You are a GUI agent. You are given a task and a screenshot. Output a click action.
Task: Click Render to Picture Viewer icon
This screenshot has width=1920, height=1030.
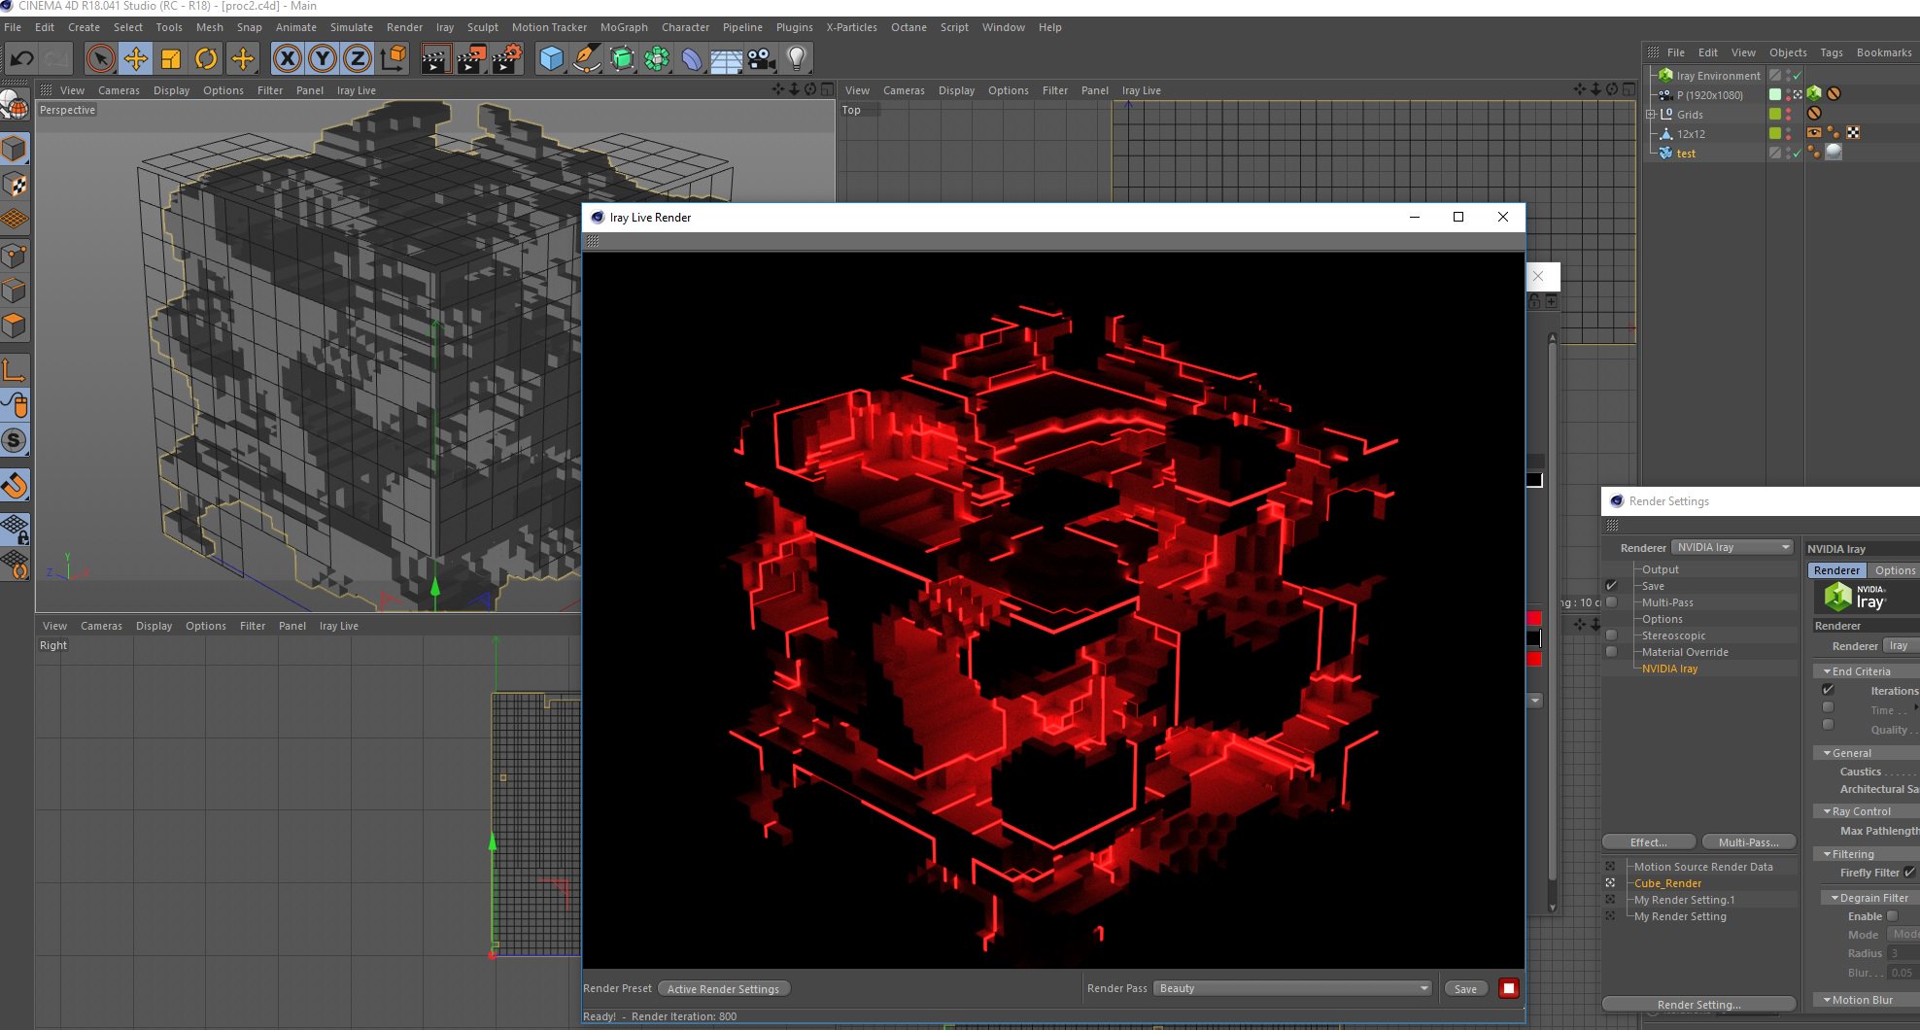pyautogui.click(x=470, y=59)
